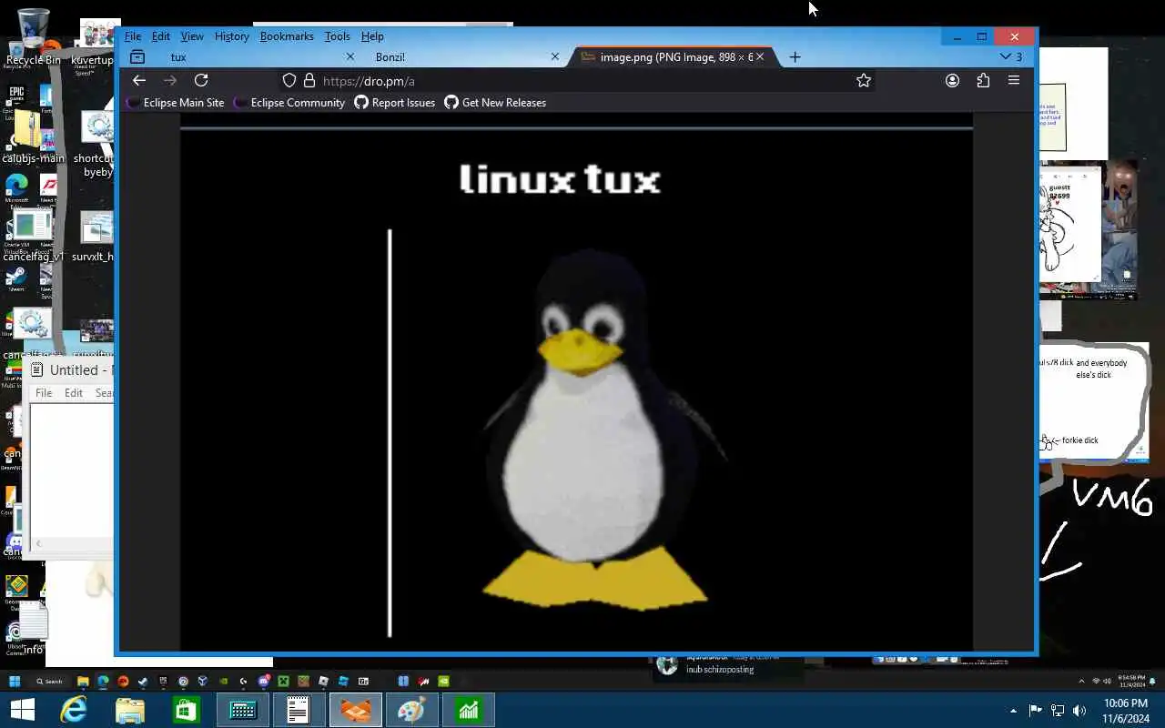Select the Microsoft Edge desktop icon

pos(16,189)
